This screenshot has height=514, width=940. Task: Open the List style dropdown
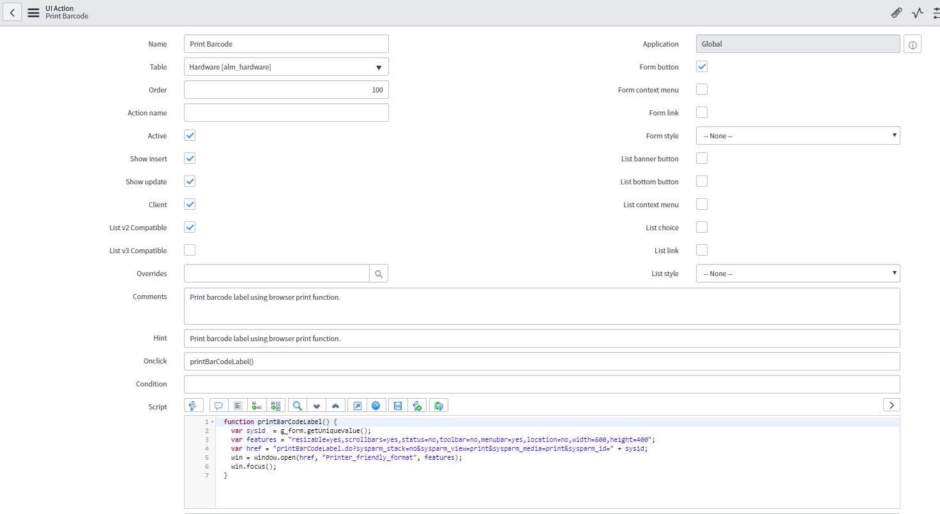click(893, 273)
